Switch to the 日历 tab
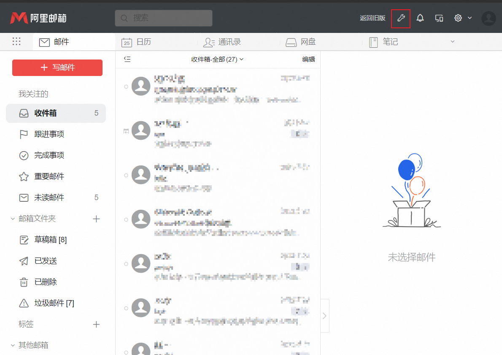 [143, 41]
